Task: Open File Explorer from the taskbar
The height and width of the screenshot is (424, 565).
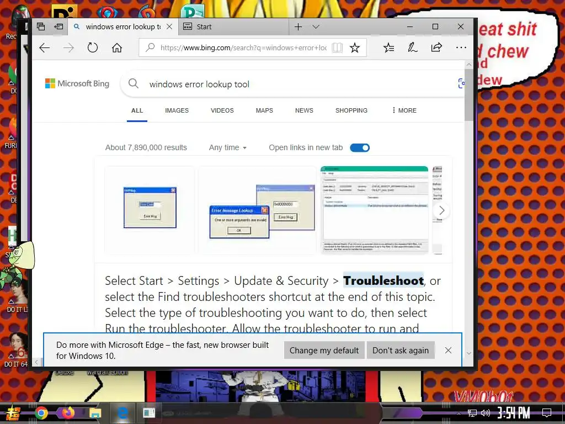Action: (95, 413)
